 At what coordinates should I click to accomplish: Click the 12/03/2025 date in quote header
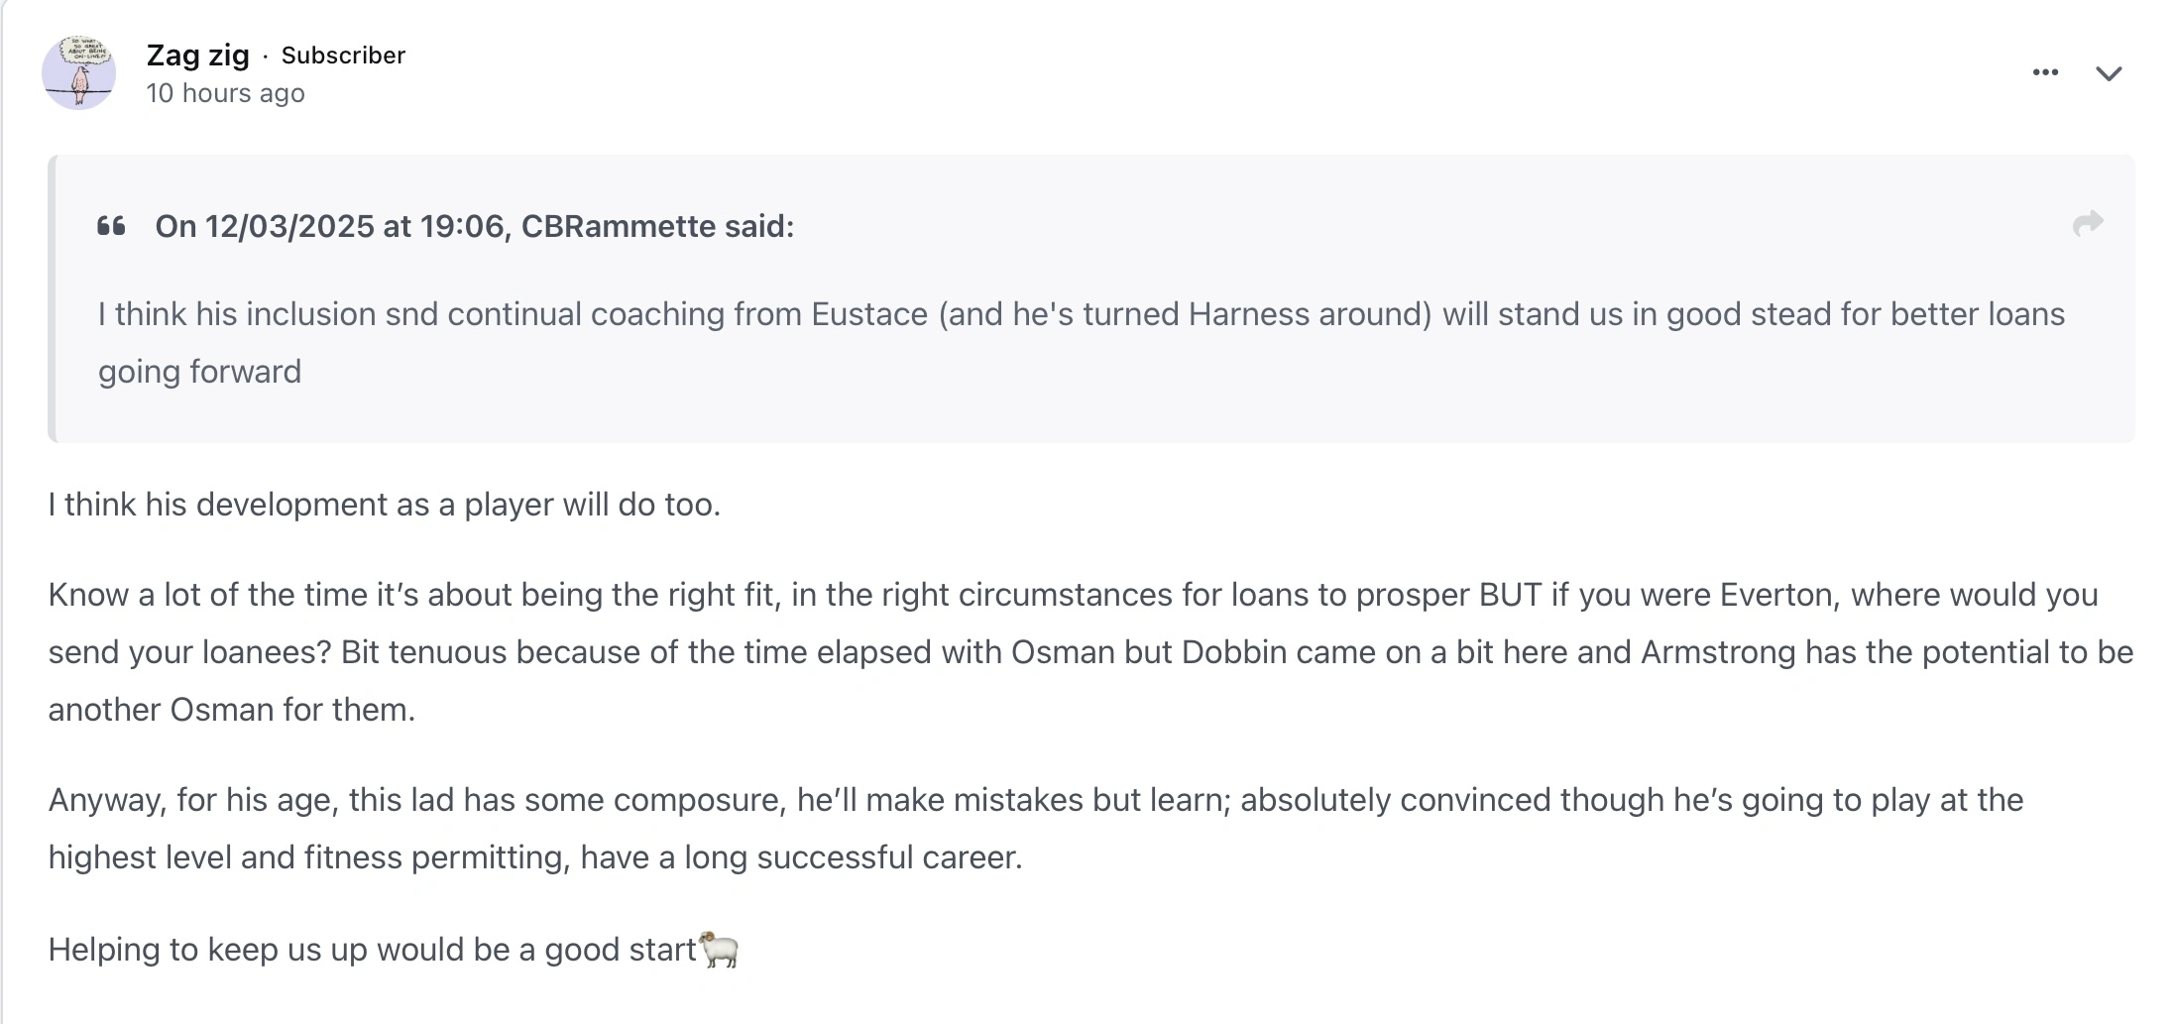(x=289, y=226)
